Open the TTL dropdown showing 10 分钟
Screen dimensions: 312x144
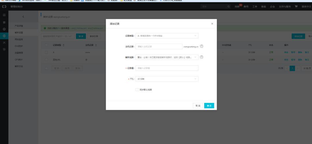(x=167, y=79)
